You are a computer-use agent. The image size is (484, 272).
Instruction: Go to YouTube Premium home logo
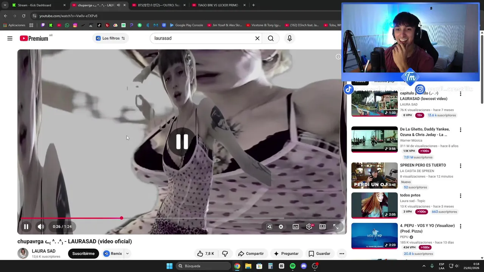pos(34,38)
